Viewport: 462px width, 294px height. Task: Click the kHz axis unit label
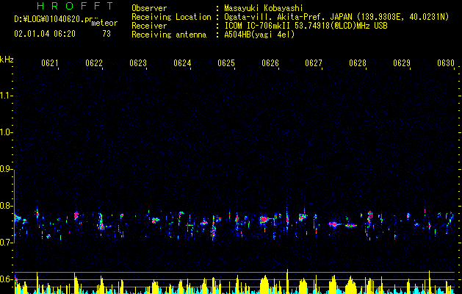click(x=7, y=60)
